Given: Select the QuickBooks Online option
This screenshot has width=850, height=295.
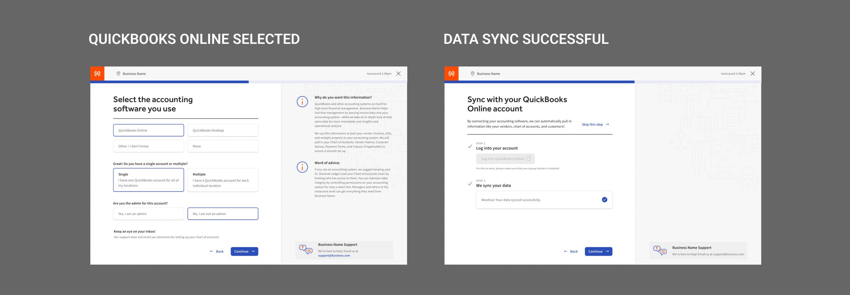Looking at the screenshot, I should coord(148,130).
